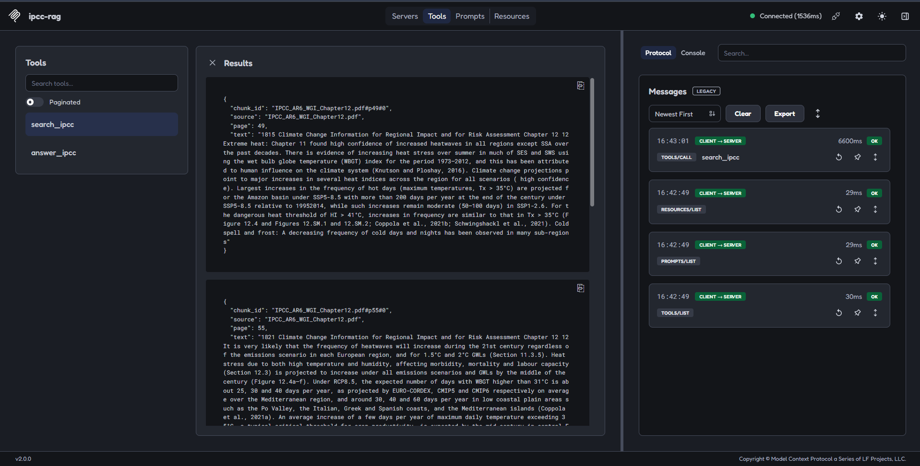Replay the tools/call search_ipcc message

click(x=839, y=157)
